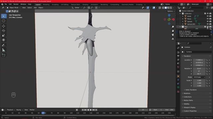Select the Select Box tool

point(4,16)
